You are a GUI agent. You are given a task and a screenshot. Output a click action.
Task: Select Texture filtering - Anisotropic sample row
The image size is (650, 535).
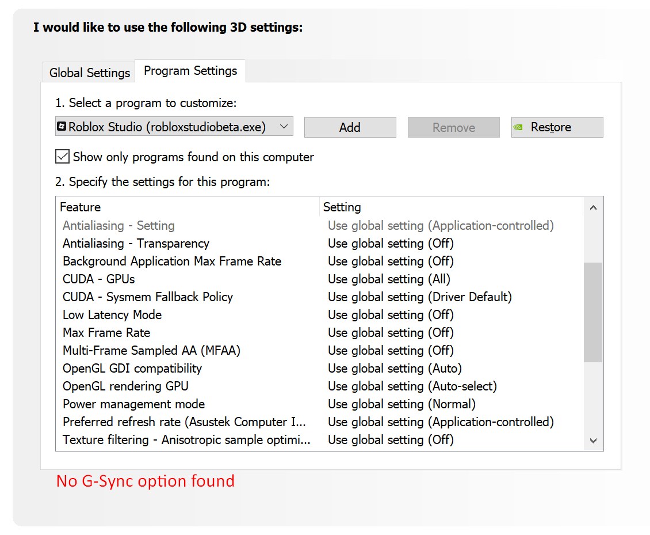click(x=319, y=439)
